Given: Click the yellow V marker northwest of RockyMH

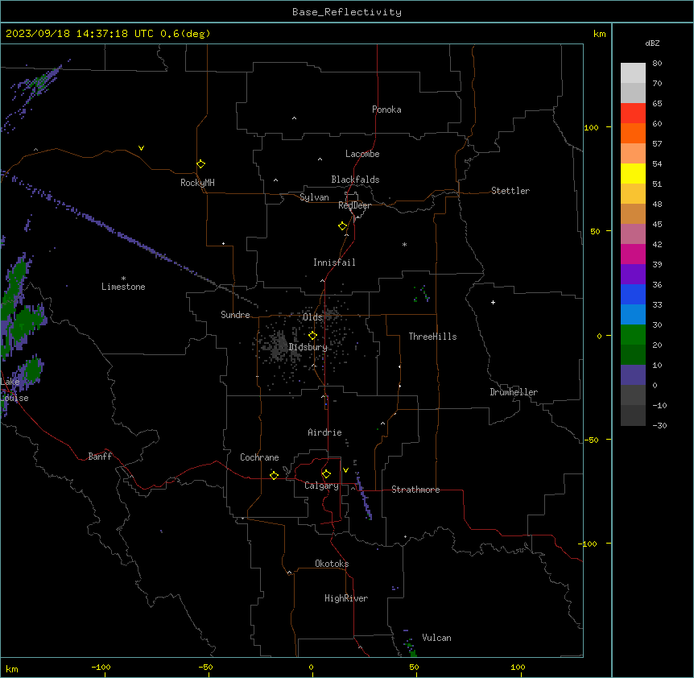Looking at the screenshot, I should click(141, 148).
